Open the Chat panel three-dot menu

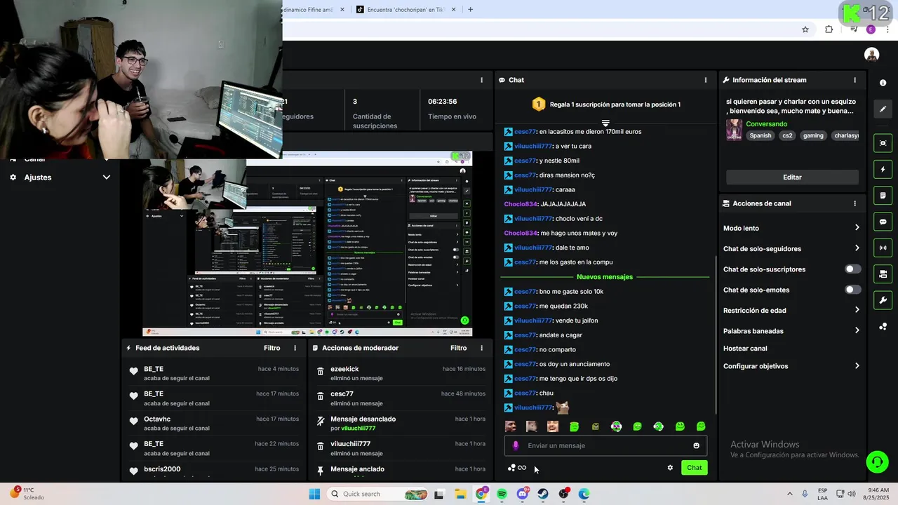click(x=706, y=80)
